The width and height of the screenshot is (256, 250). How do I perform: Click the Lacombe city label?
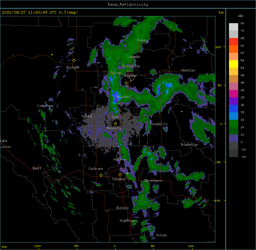pyautogui.click(x=134, y=57)
